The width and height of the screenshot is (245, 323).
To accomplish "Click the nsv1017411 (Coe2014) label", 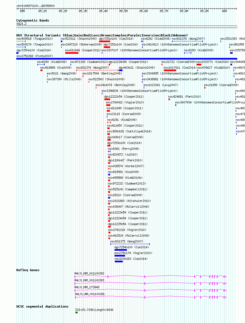I will [180, 68].
